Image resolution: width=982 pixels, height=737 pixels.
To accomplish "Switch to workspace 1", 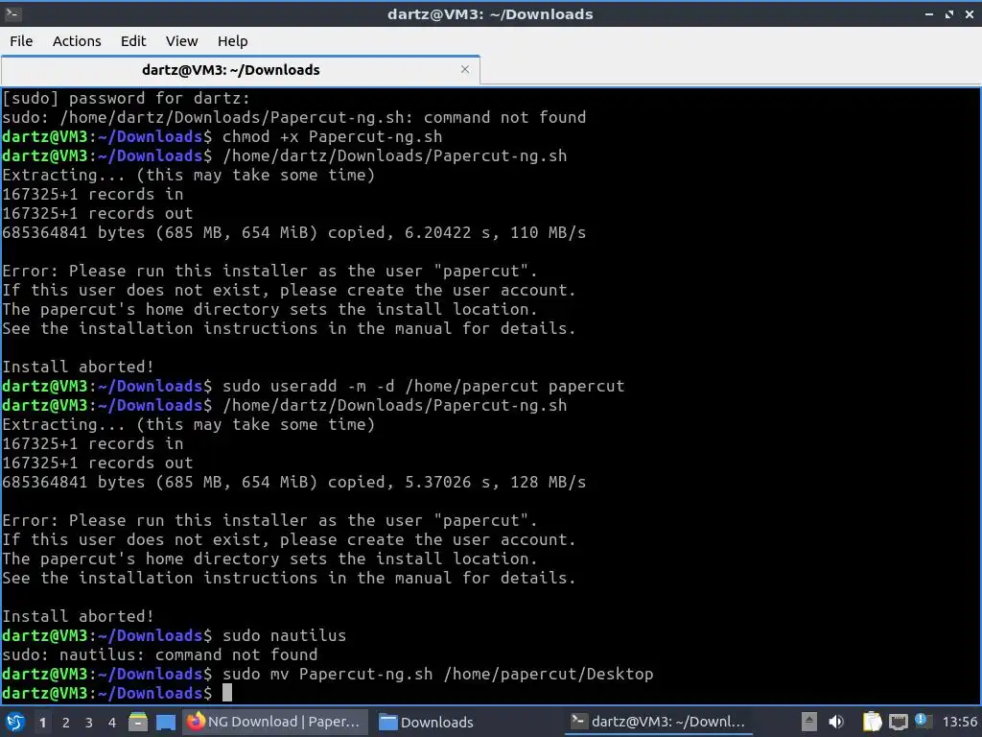I will click(42, 723).
